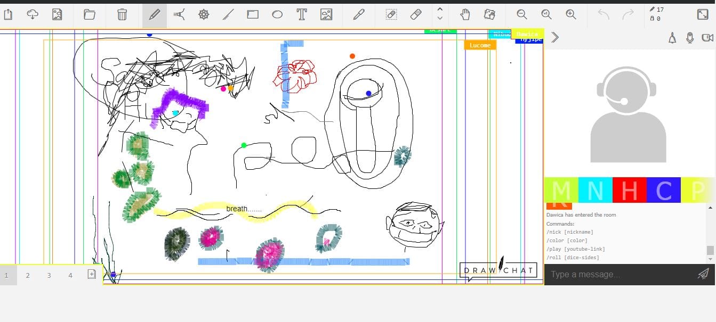716x322 pixels.
Task: Click the trash can to clear canvas
Action: [x=122, y=15]
